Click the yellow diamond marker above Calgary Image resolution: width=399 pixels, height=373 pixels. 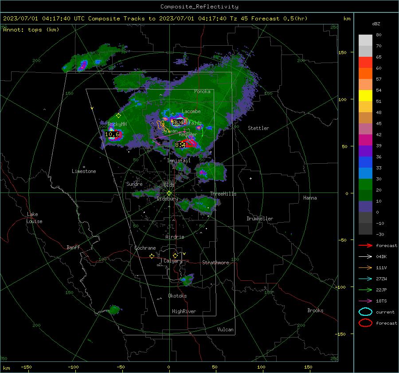tap(175, 255)
